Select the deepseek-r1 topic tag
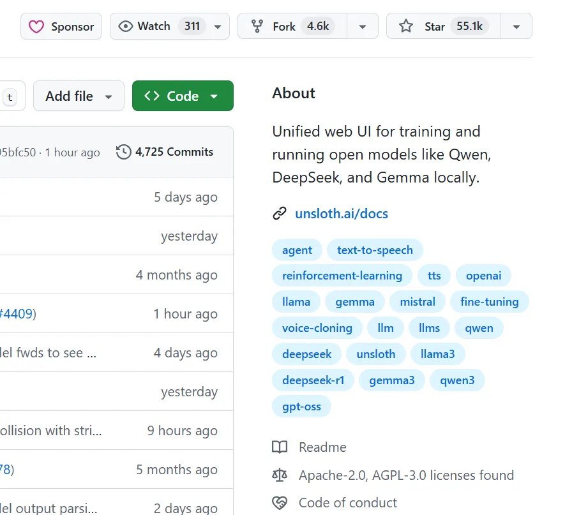This screenshot has width=588, height=515. click(x=313, y=380)
